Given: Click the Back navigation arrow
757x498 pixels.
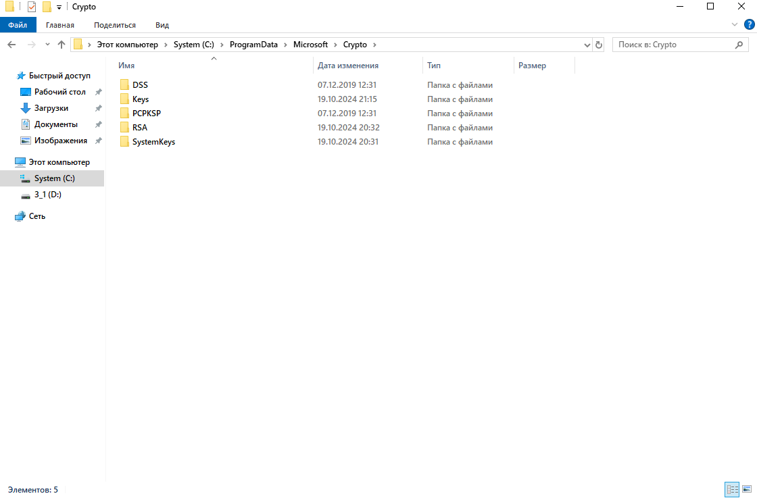Looking at the screenshot, I should (11, 45).
